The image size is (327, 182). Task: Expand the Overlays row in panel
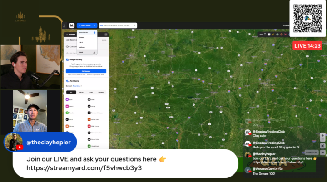pos(86,46)
